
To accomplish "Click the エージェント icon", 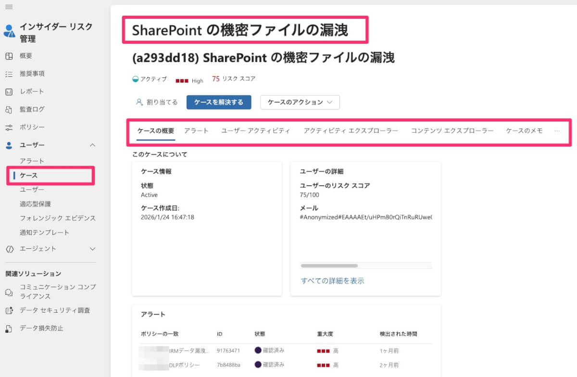I will point(9,249).
